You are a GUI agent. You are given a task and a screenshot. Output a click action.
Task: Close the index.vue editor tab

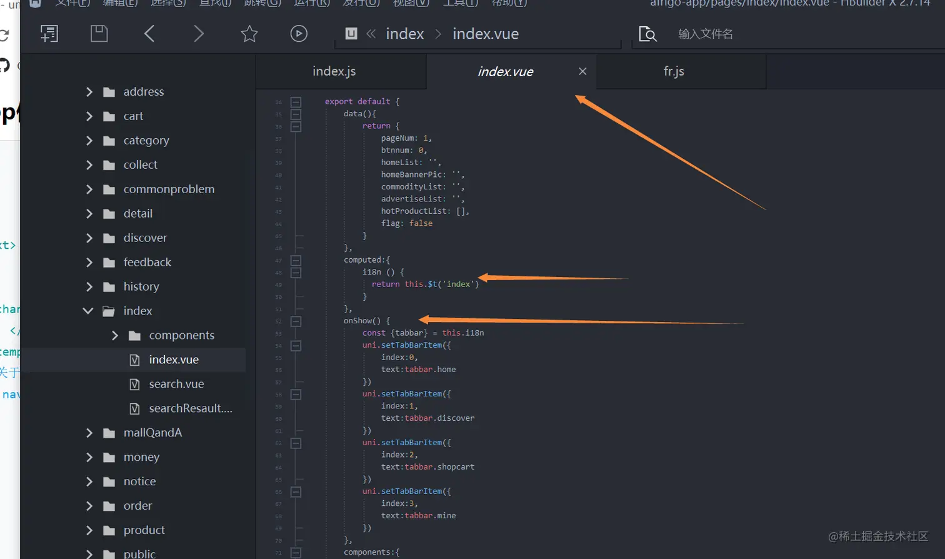click(582, 71)
